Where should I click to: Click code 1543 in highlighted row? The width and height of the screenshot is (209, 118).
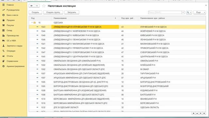pyautogui.click(x=43, y=27)
